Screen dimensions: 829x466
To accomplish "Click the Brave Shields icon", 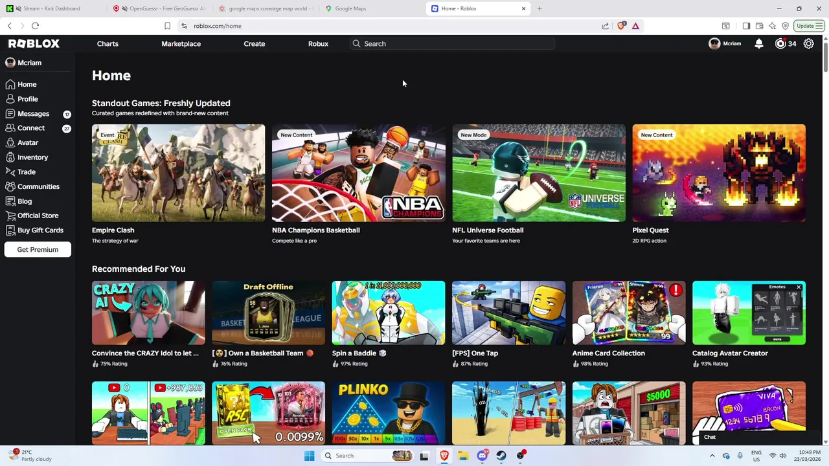I will 622,26.
